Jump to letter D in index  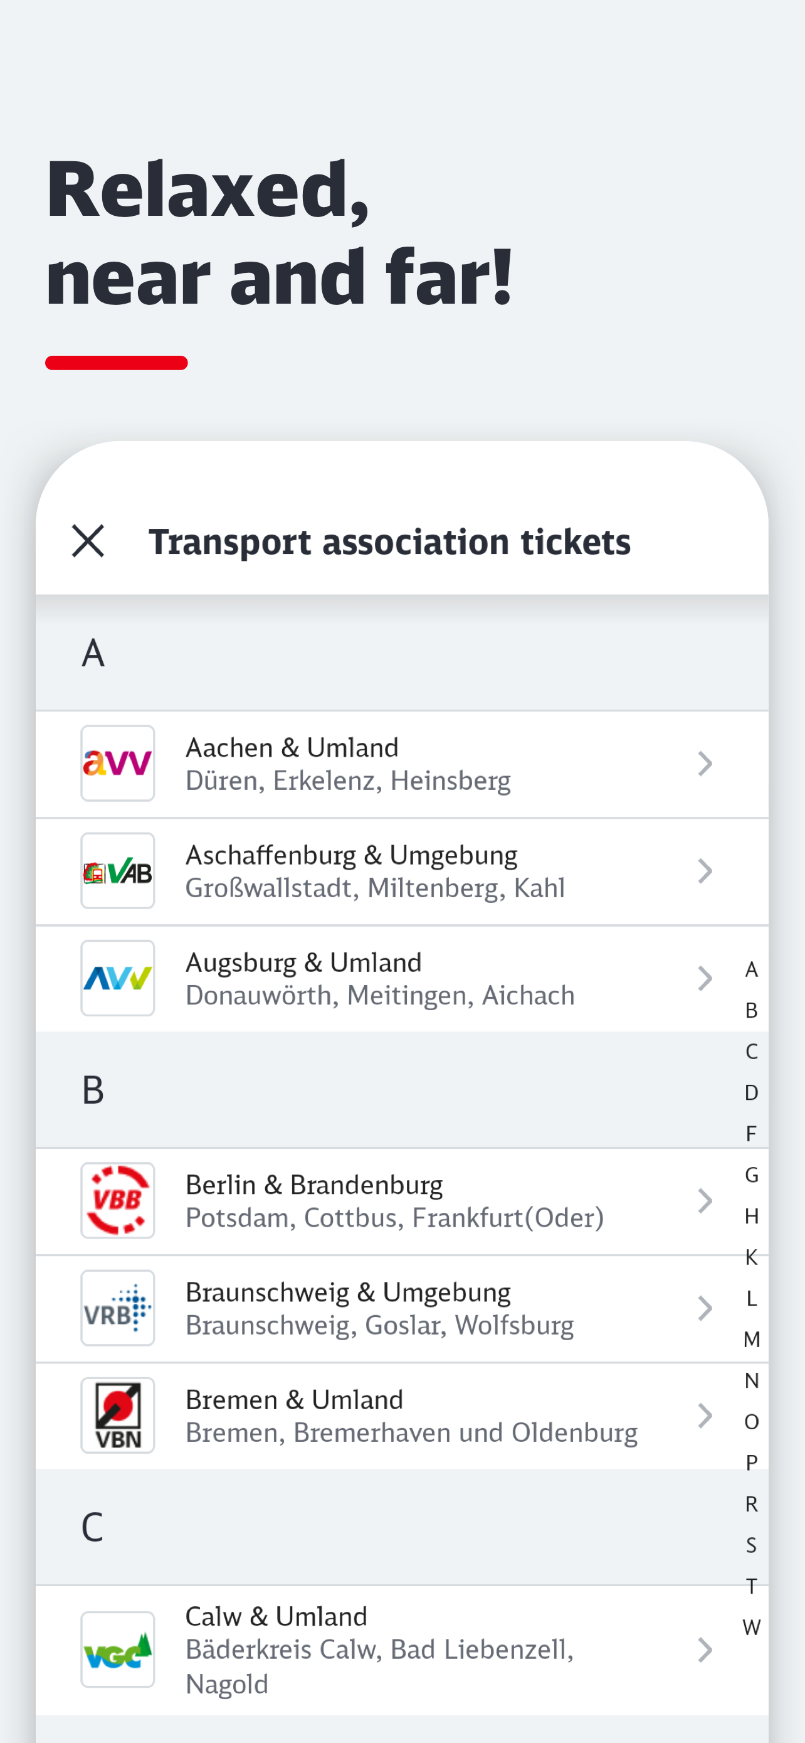click(x=751, y=1092)
